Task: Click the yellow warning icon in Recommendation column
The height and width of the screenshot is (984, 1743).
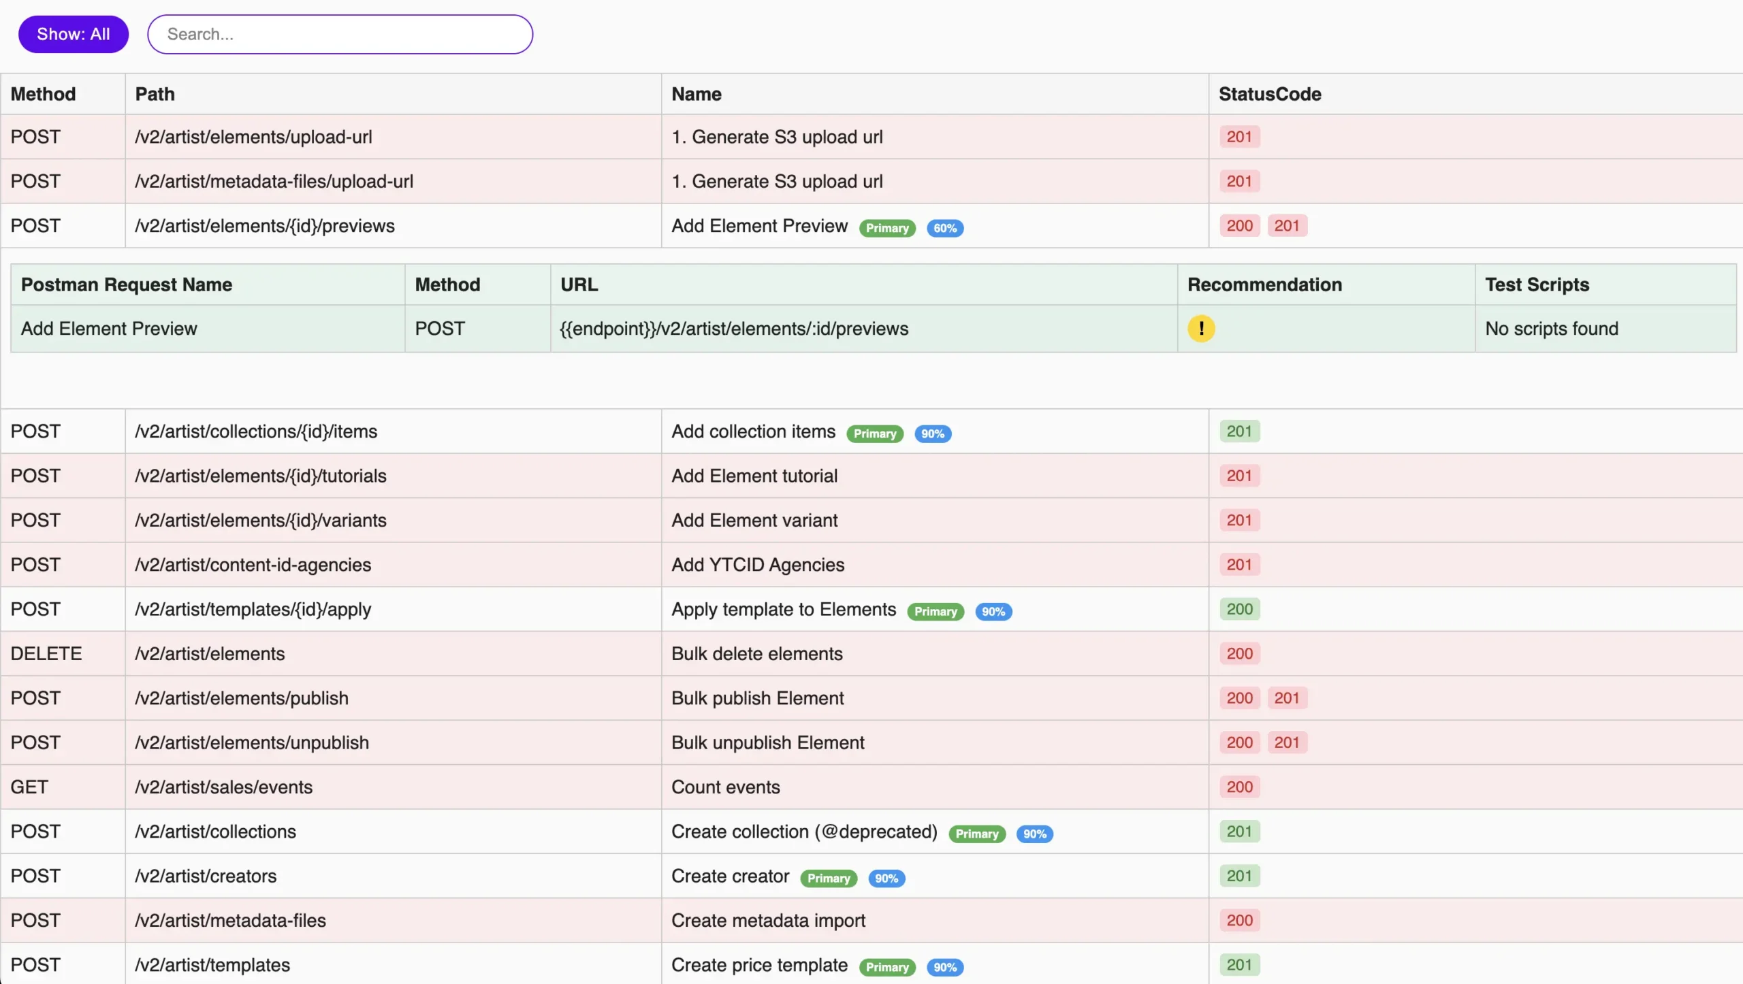Action: point(1200,329)
